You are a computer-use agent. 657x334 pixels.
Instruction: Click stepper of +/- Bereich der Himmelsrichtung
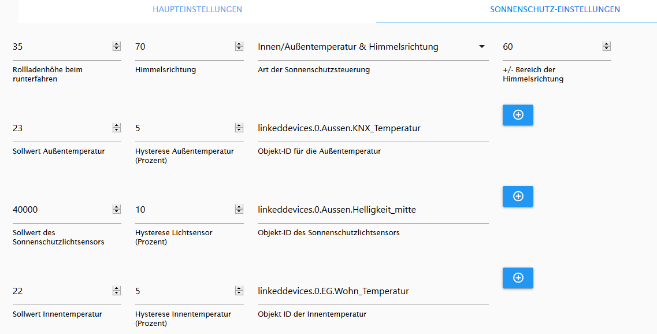606,46
